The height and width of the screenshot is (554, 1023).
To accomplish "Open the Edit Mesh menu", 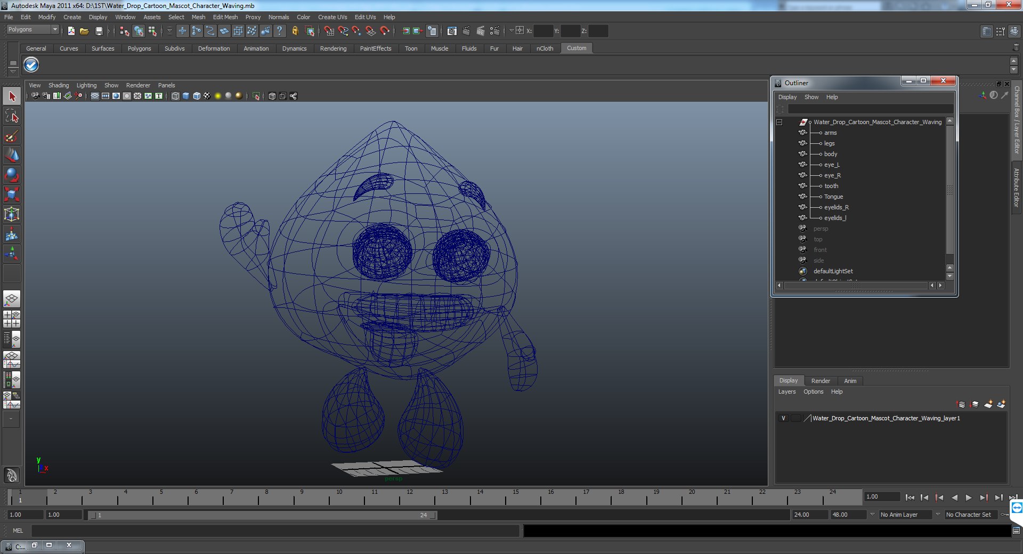I will click(x=225, y=17).
